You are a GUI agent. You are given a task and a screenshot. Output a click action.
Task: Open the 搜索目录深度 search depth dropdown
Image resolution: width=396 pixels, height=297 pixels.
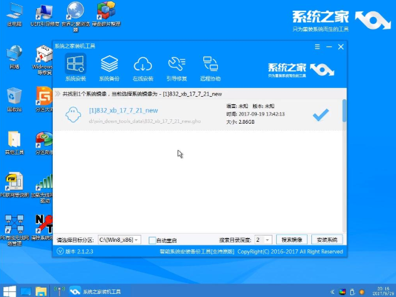tap(268, 240)
